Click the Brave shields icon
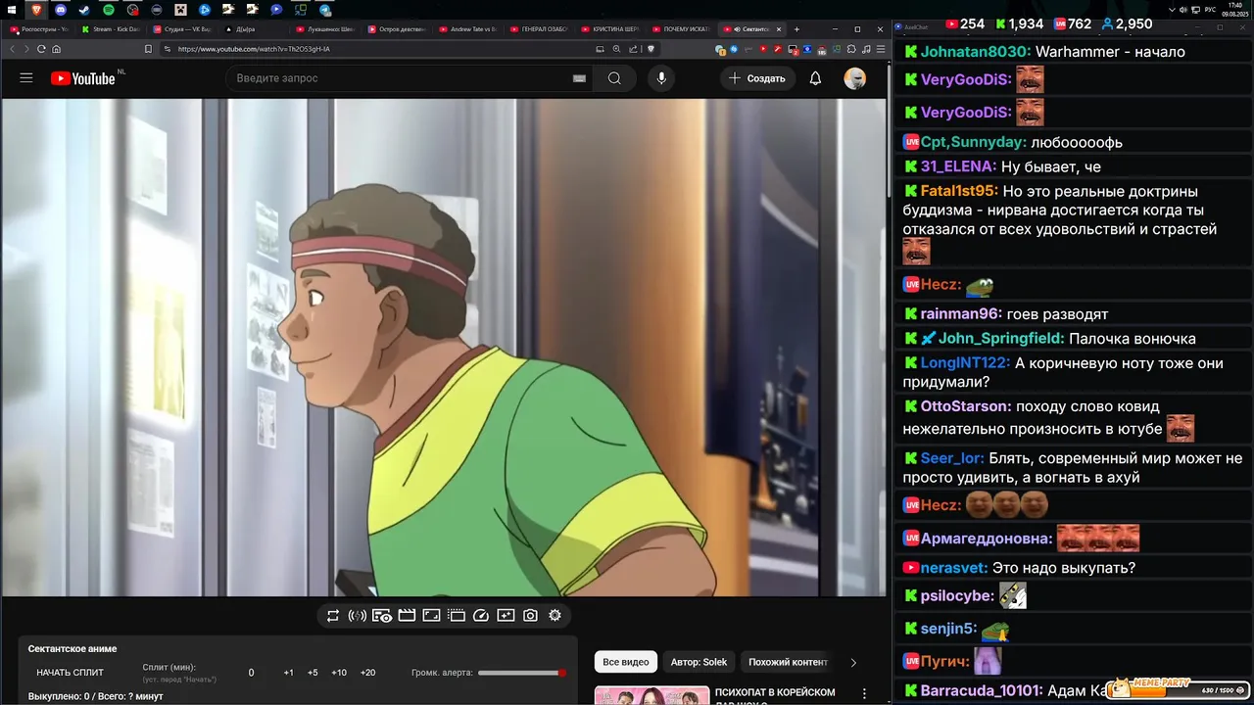This screenshot has width=1254, height=705. (651, 49)
